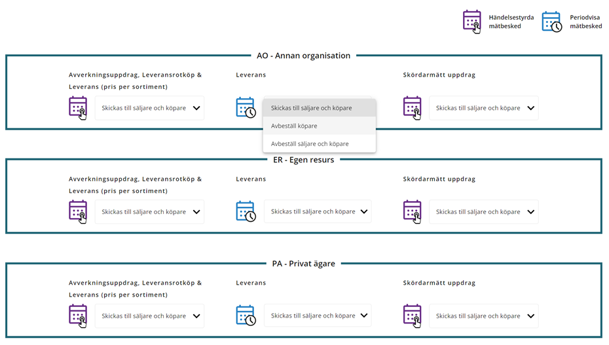Expand the AO Skördarmätt uppdrag dropdown
609x345 pixels.
[483, 108]
